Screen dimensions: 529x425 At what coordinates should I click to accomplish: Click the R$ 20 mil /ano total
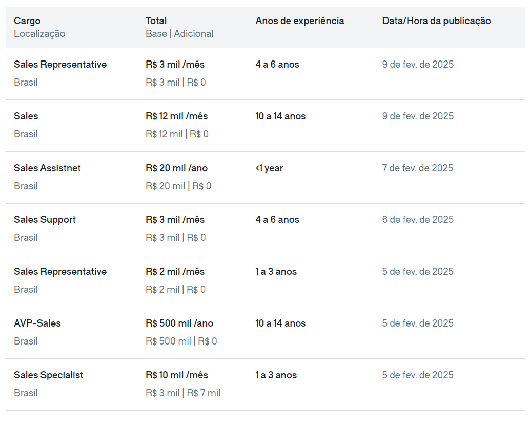[x=176, y=168]
